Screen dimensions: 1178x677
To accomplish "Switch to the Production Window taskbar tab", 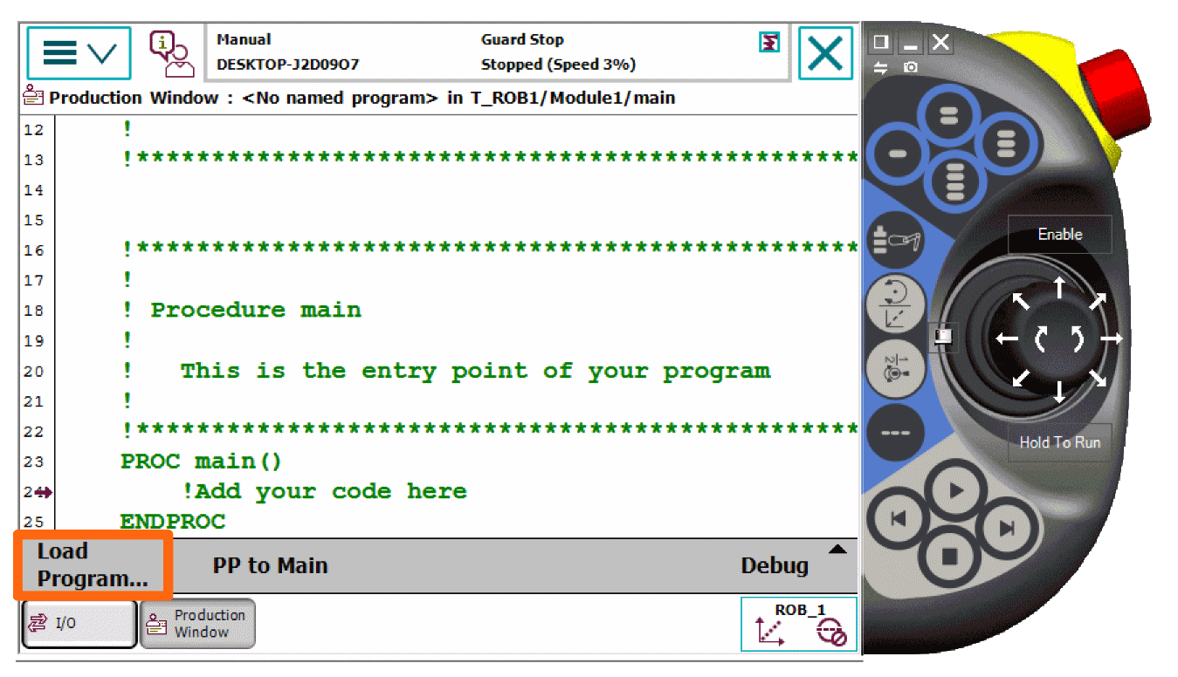I will click(x=197, y=622).
